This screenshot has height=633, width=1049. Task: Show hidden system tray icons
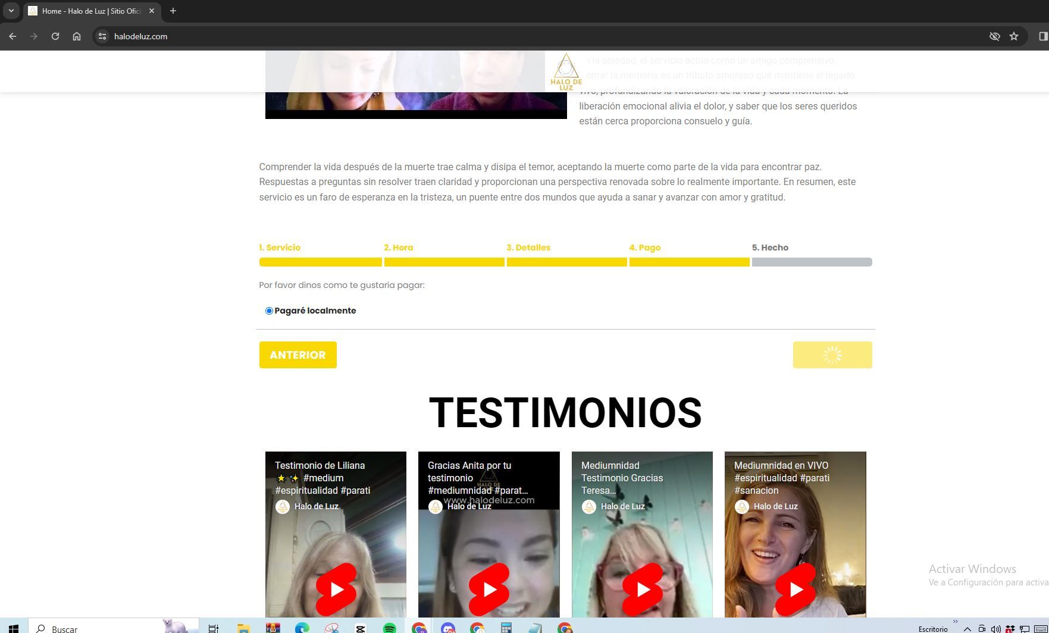pyautogui.click(x=967, y=629)
